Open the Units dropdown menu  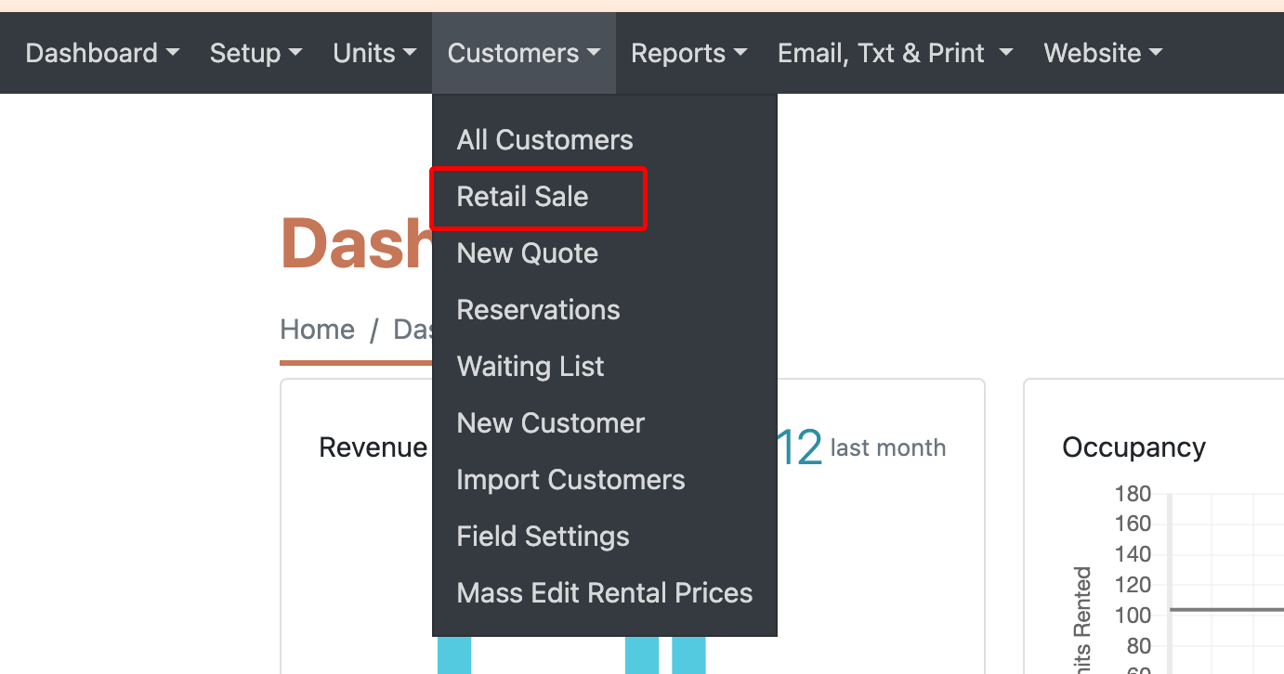374,53
